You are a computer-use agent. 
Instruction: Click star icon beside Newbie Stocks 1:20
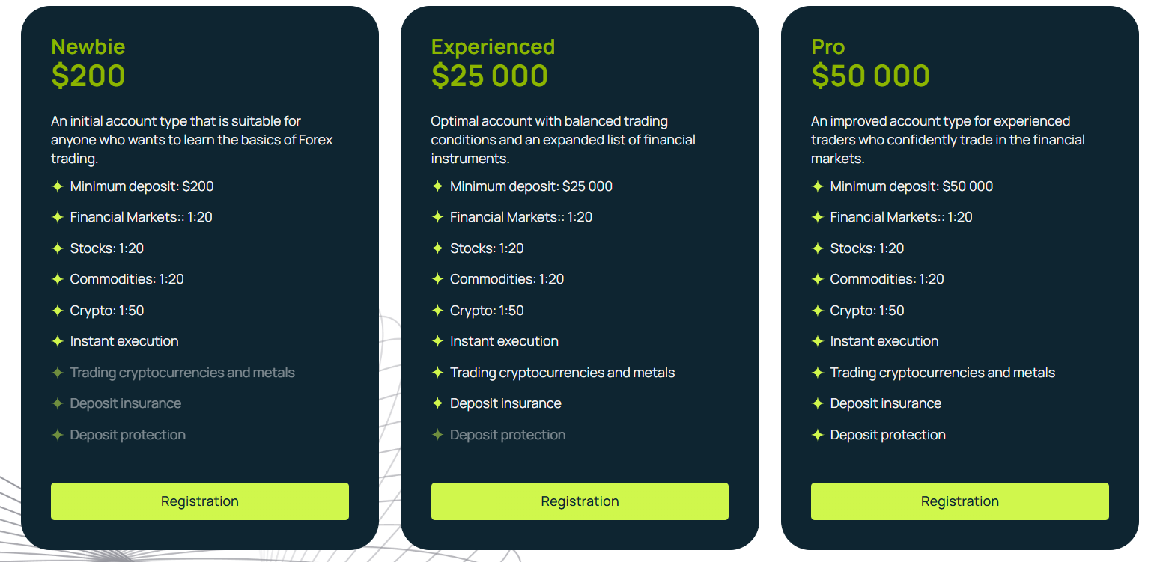pyautogui.click(x=57, y=248)
